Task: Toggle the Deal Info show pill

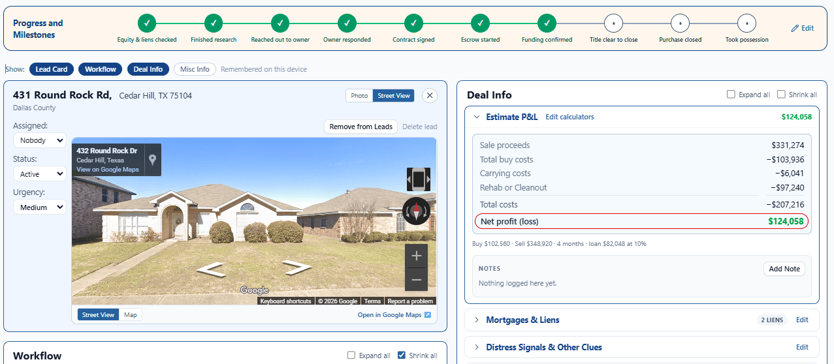Action: [x=148, y=69]
